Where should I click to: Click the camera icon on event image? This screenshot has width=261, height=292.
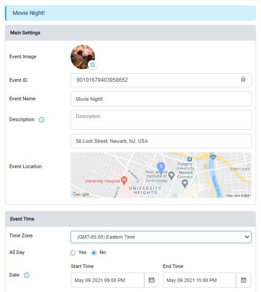point(92,65)
